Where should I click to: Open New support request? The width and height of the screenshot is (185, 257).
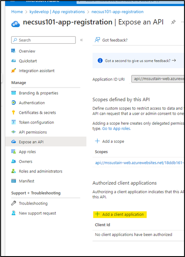(37, 213)
